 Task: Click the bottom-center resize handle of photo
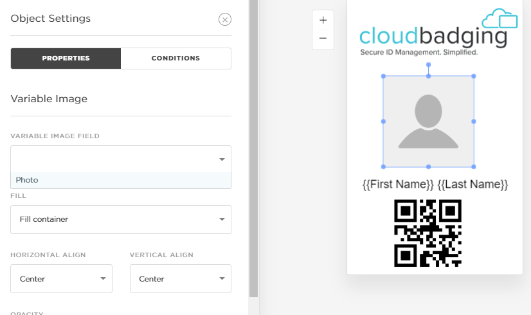coord(428,166)
